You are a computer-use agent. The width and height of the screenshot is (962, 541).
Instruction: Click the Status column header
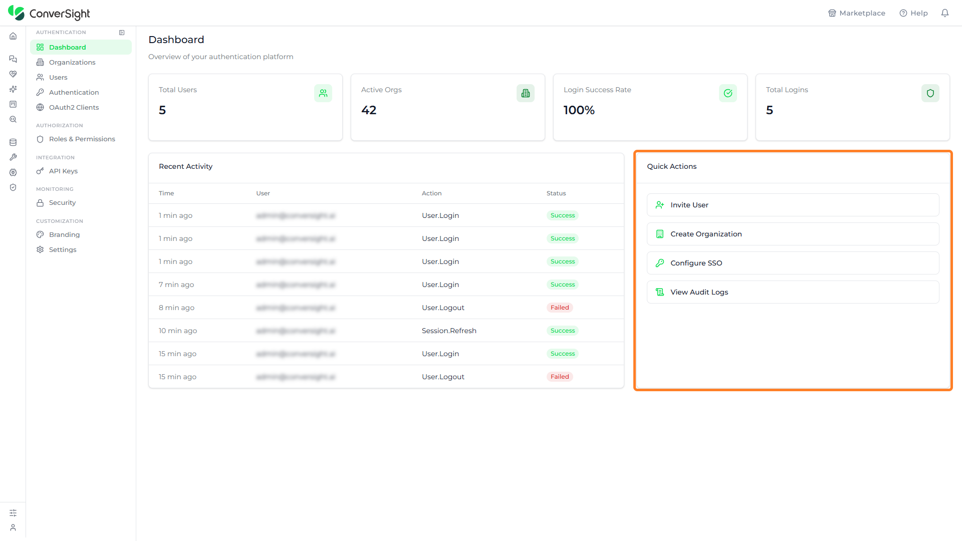pyautogui.click(x=556, y=193)
